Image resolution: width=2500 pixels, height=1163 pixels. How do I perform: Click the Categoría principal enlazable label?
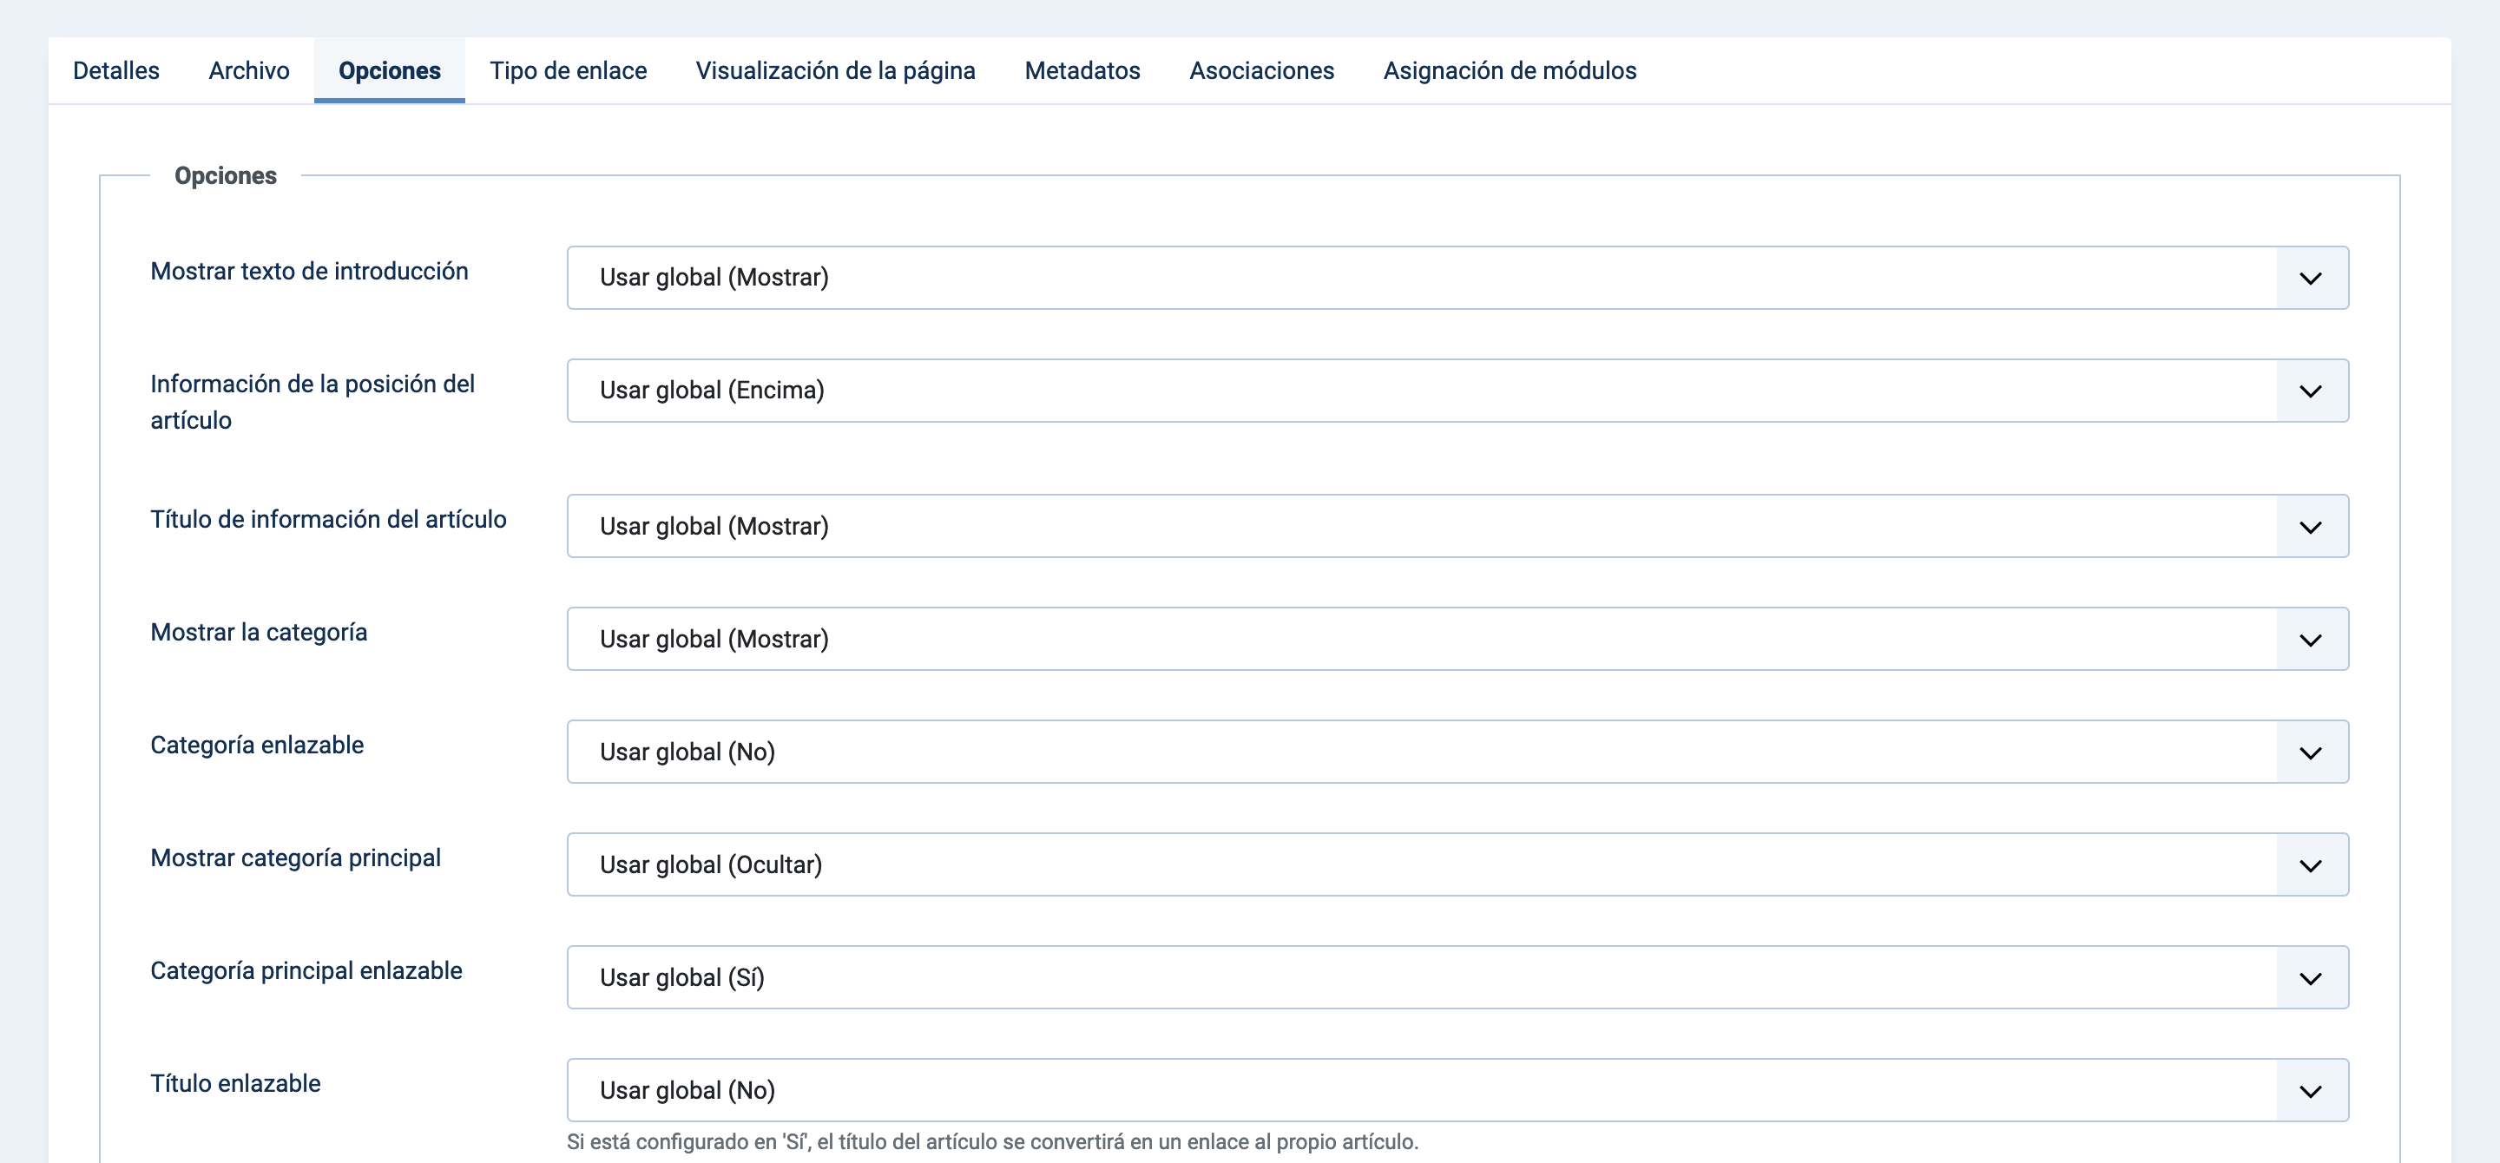click(306, 970)
